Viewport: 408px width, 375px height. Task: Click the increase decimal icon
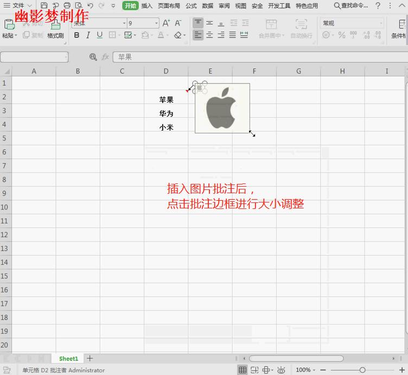click(366, 35)
